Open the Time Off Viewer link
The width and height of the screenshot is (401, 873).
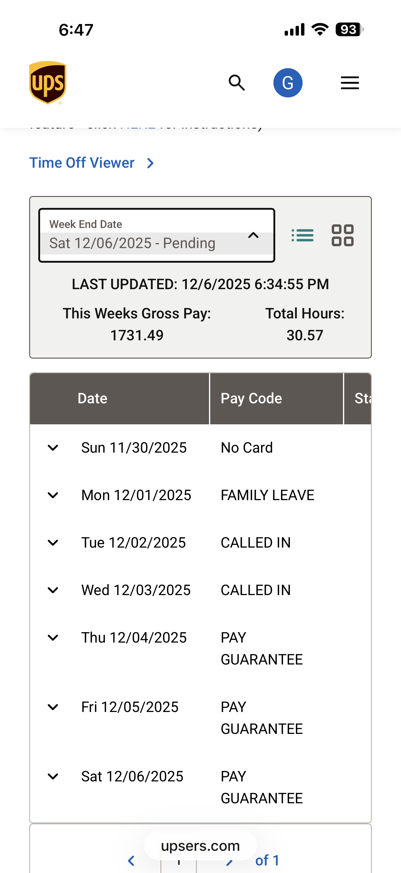[82, 163]
